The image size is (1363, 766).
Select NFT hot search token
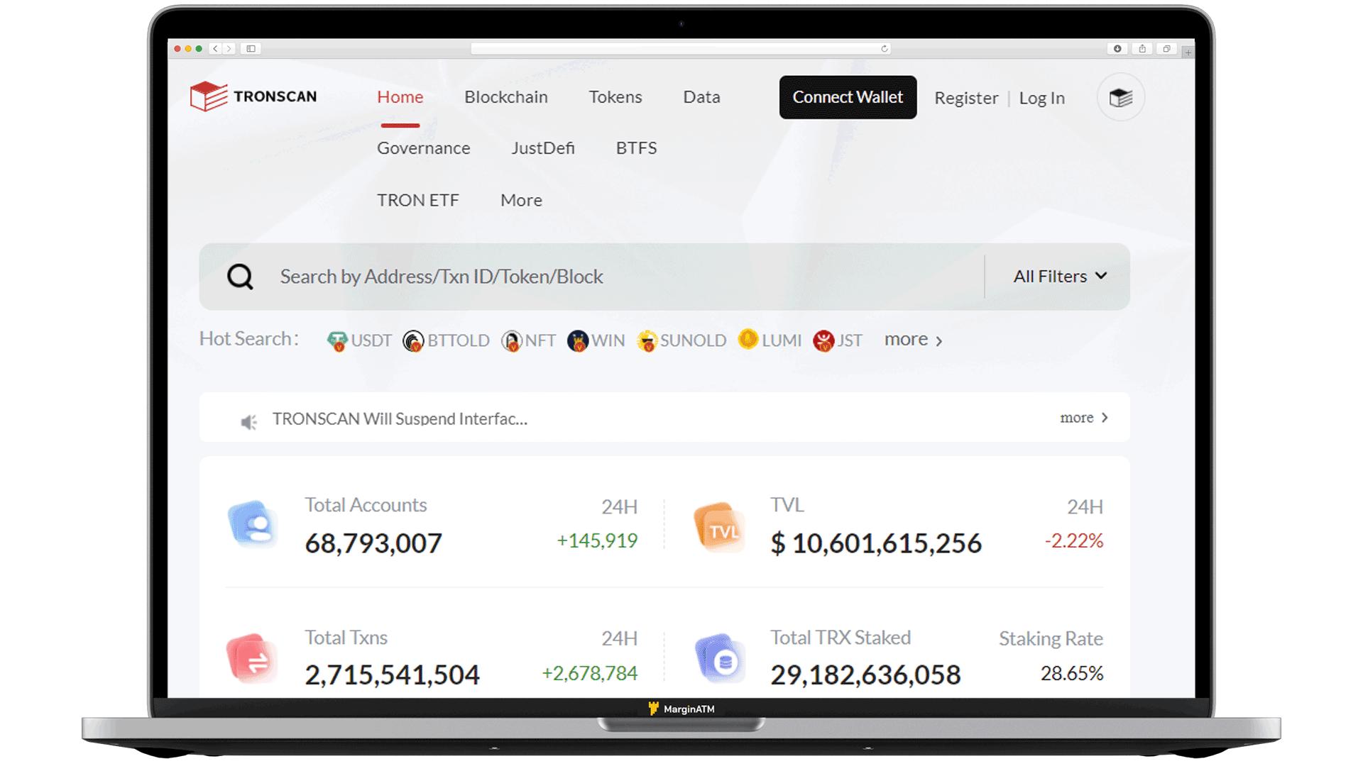pyautogui.click(x=528, y=340)
